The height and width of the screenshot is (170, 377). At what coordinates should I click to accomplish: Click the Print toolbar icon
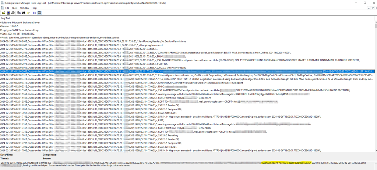[x=13, y=12]
